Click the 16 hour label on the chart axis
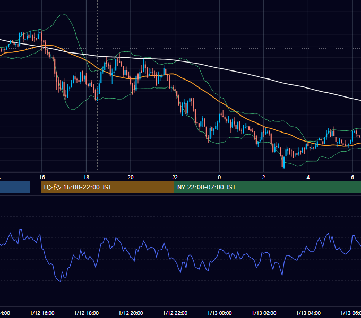The image size is (361, 318). (42, 178)
